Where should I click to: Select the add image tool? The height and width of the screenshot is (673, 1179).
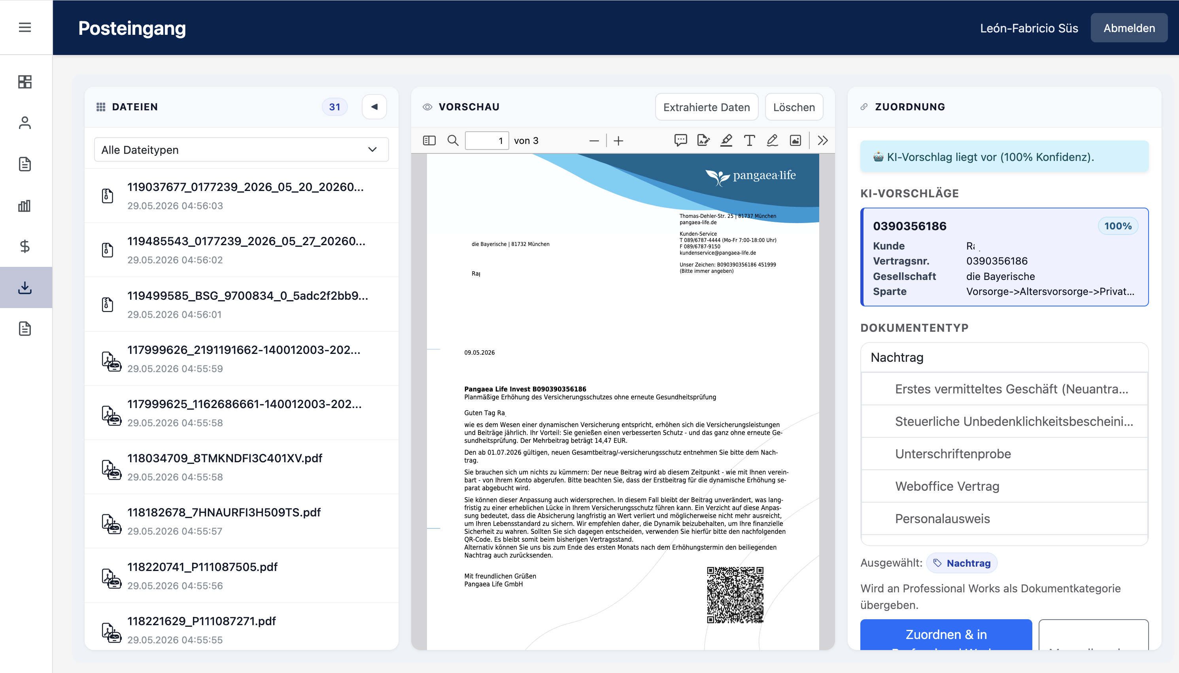tap(795, 140)
